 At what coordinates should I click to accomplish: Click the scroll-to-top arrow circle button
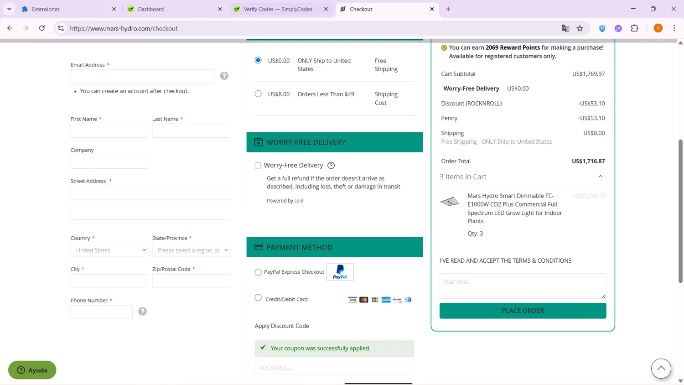[x=661, y=369]
